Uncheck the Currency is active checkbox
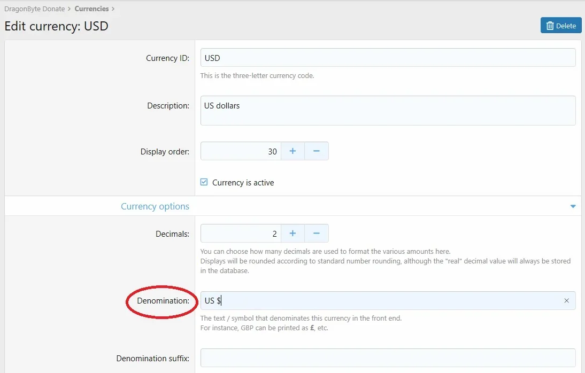Viewport: 585px width, 373px height. [x=204, y=182]
